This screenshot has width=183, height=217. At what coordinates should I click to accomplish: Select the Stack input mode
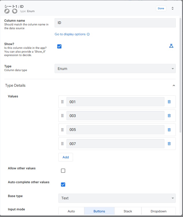tap(128, 211)
